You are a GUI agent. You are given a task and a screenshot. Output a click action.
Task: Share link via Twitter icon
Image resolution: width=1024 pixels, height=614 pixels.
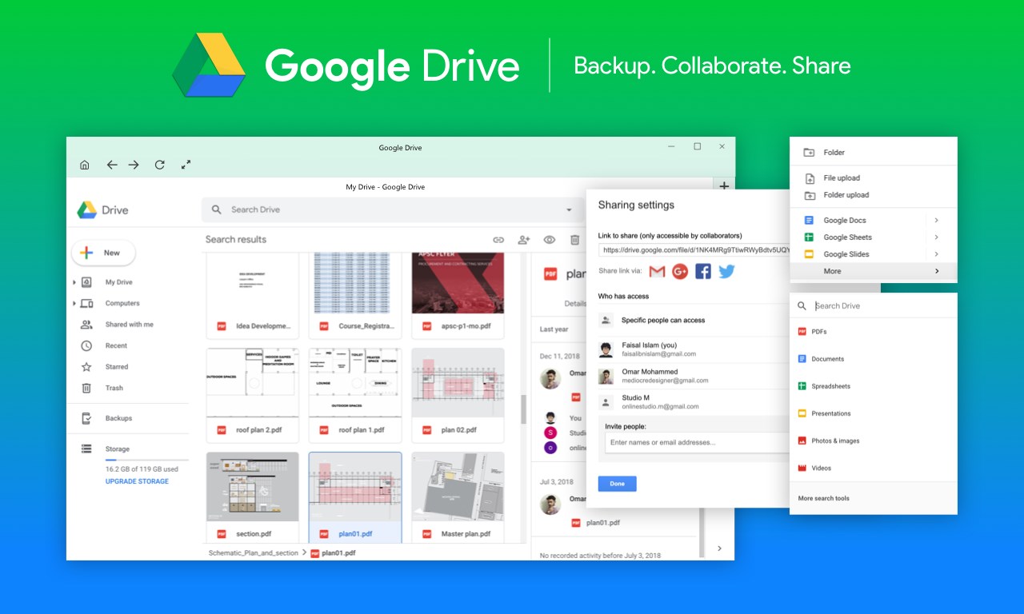(x=726, y=272)
